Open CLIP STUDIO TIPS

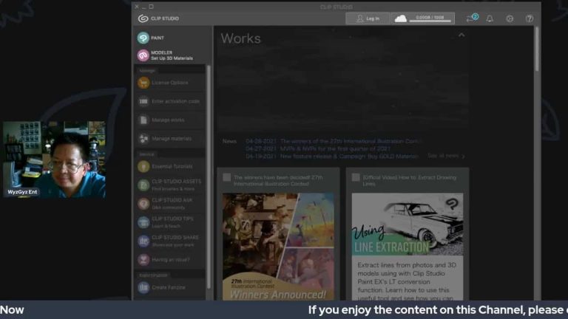point(172,222)
